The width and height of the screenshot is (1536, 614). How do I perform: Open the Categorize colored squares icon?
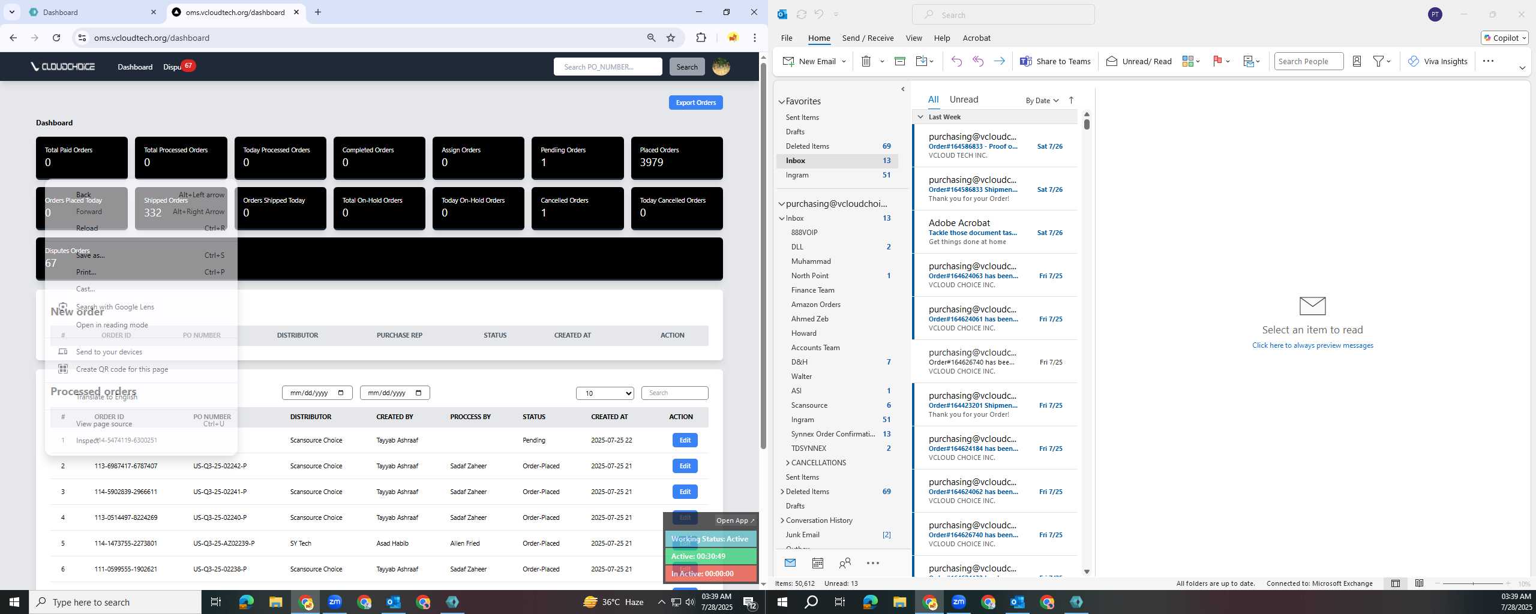coord(1187,61)
